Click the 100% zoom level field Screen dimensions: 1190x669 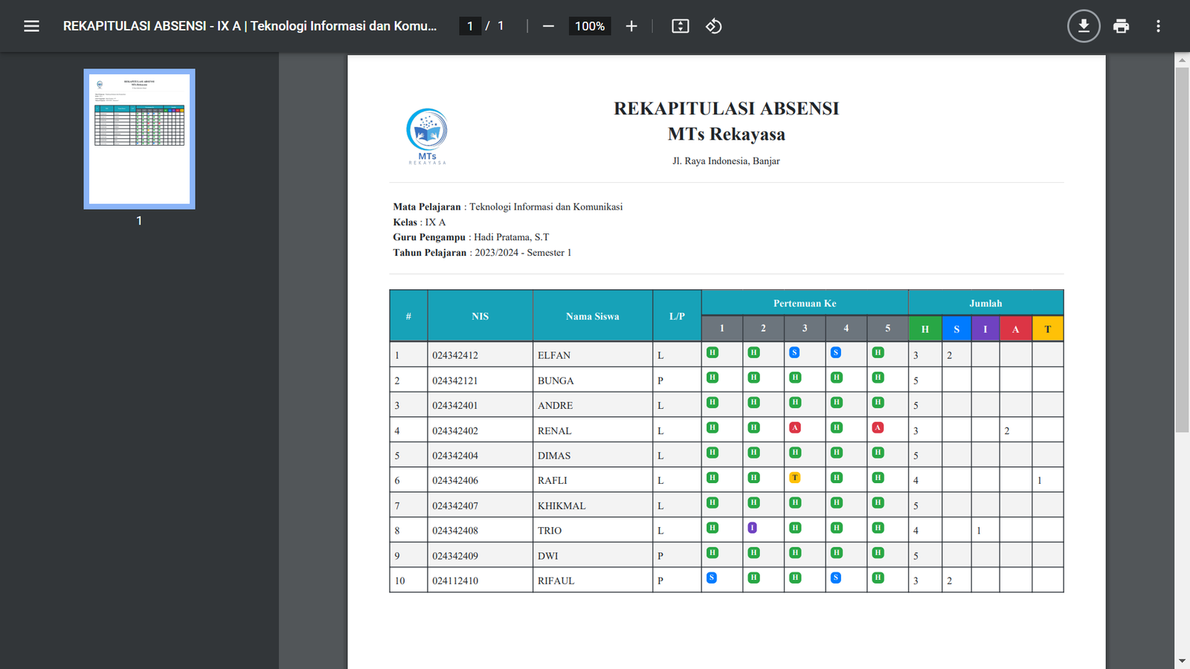590,26
